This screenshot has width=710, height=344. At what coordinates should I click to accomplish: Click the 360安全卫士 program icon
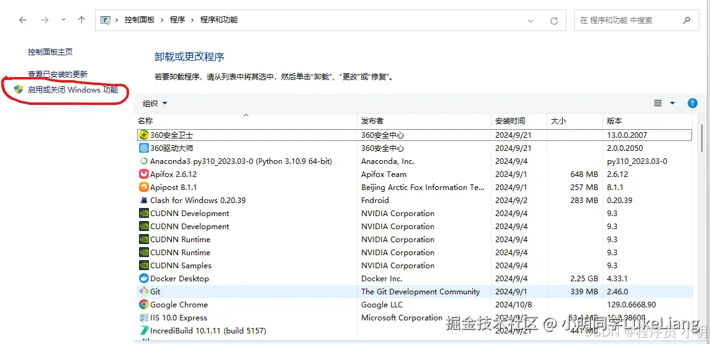pos(144,135)
